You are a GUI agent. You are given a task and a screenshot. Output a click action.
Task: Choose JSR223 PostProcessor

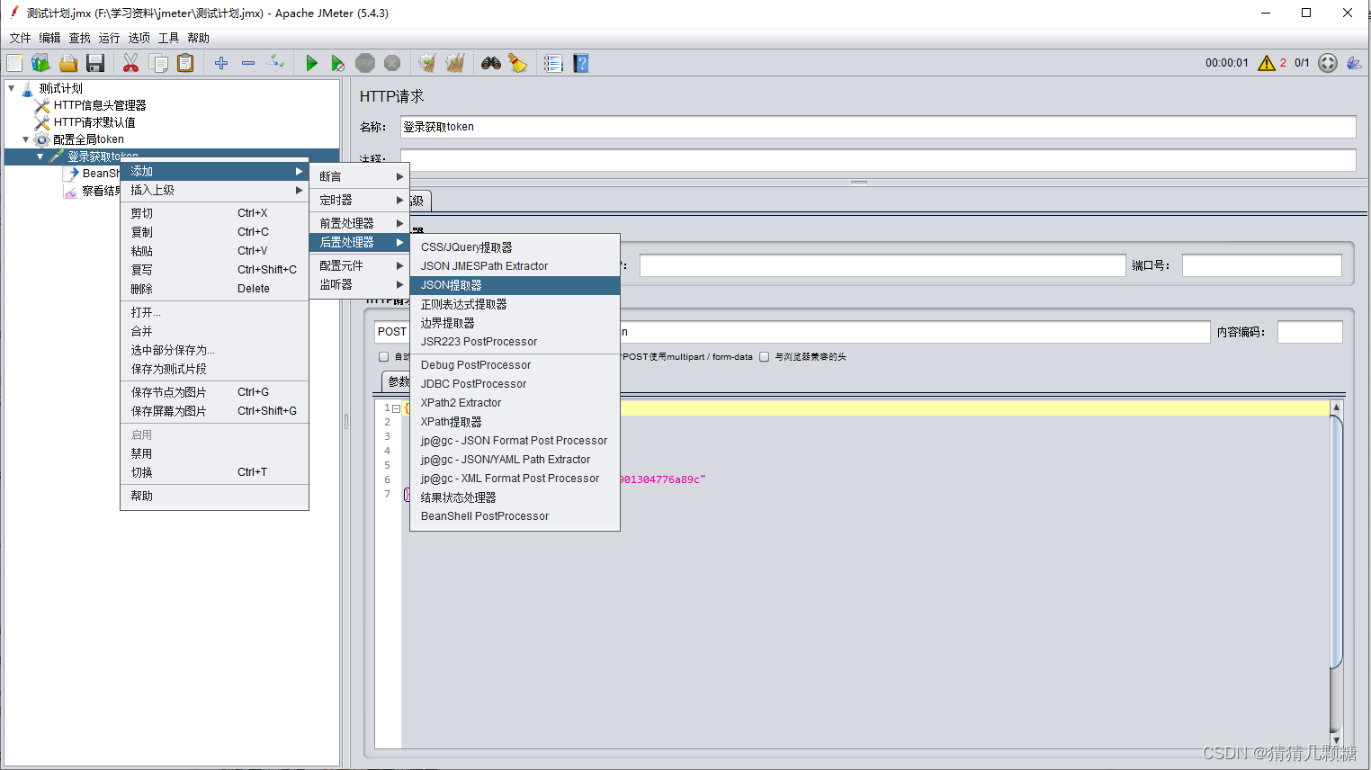(x=515, y=342)
